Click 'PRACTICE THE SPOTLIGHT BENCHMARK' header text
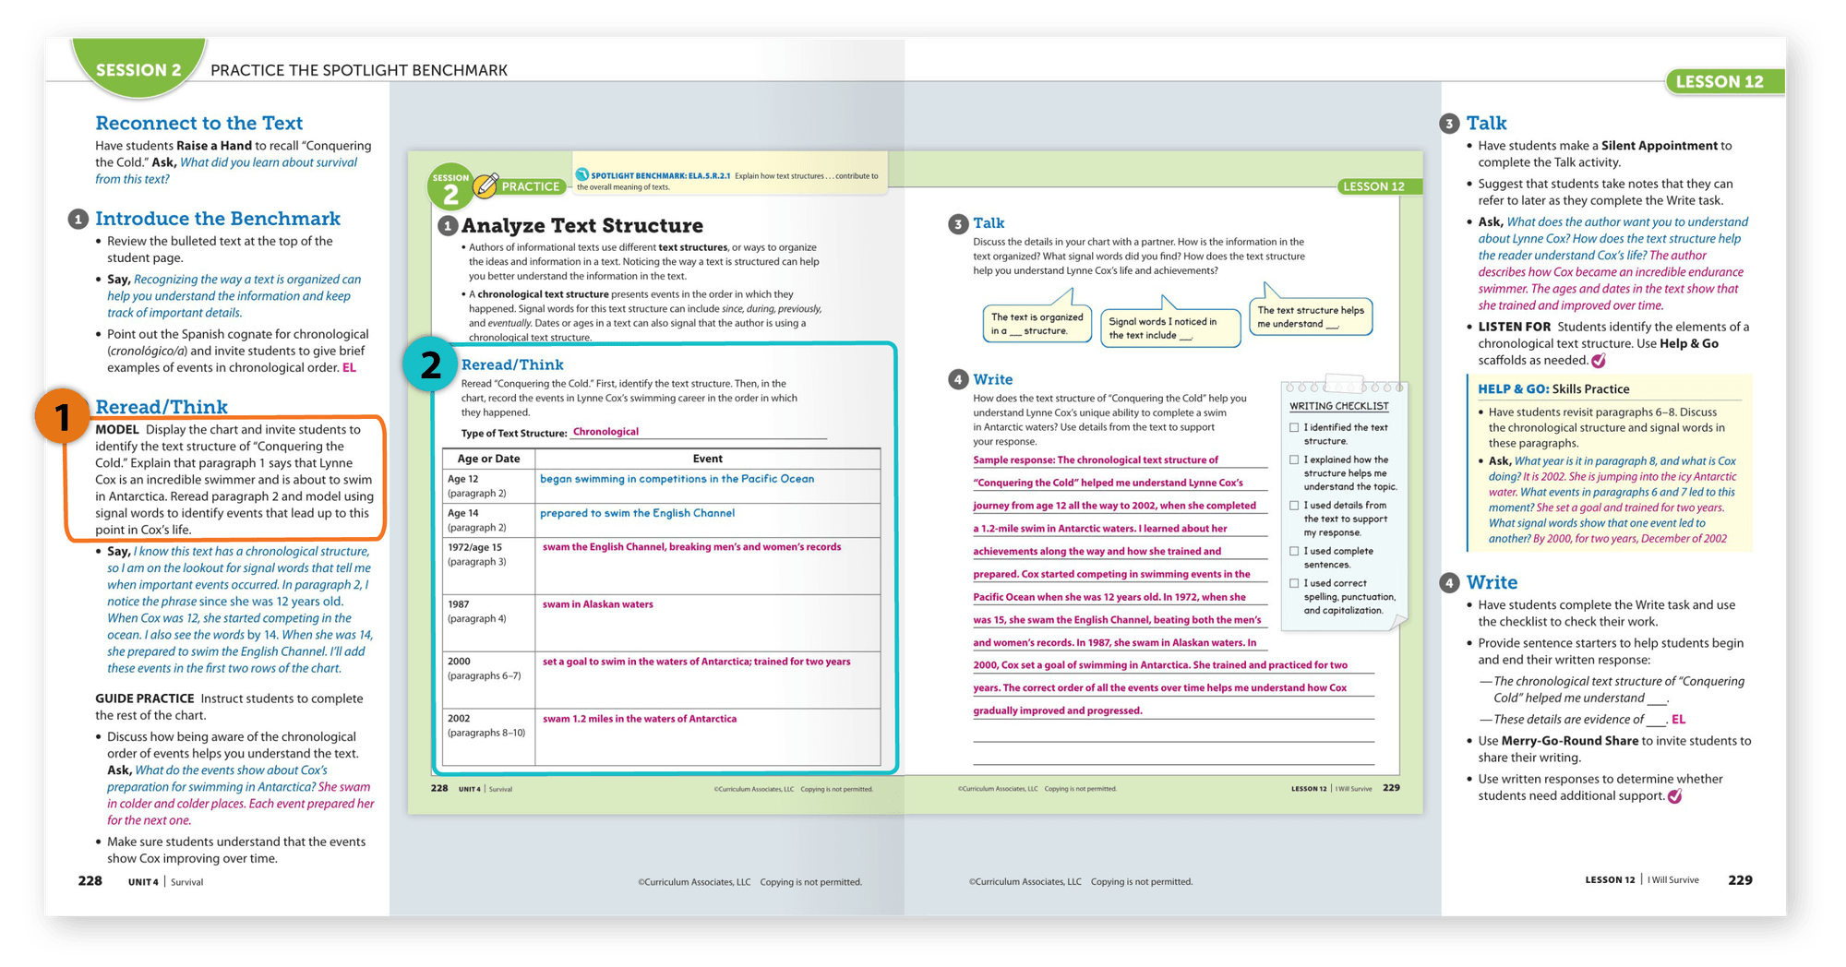 click(359, 70)
